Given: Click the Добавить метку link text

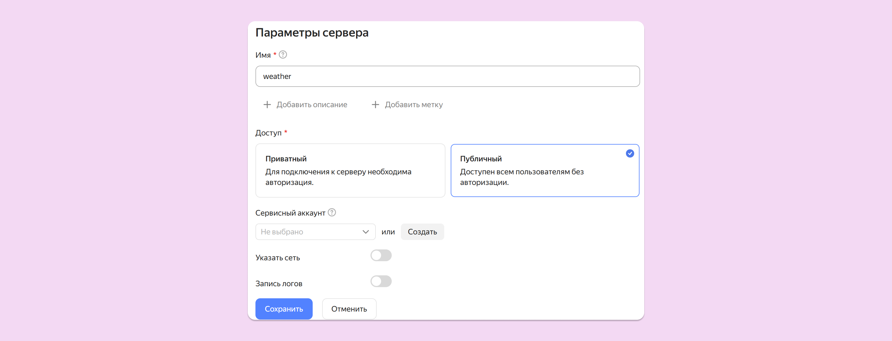Looking at the screenshot, I should tap(414, 105).
